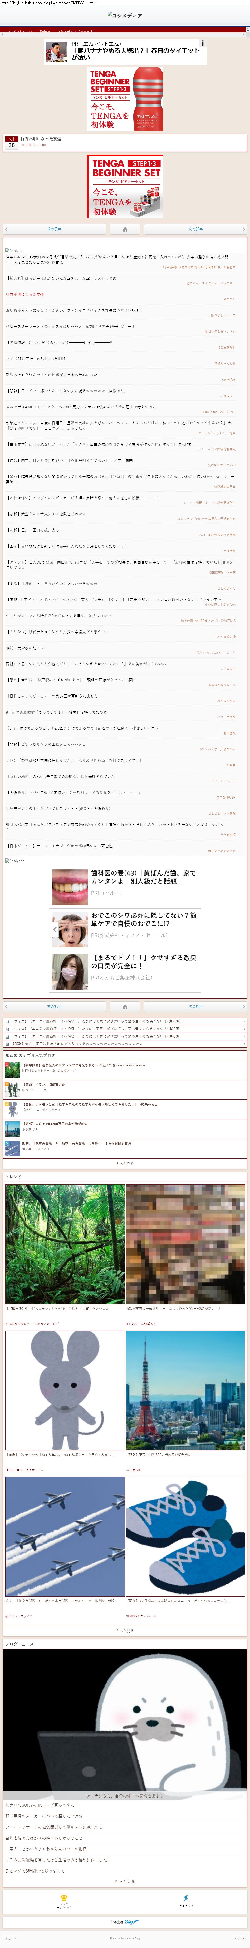The height and width of the screenshot is (1948, 250).
Task: Expand もっと見る under the ブログニュース list
Action: 125,1881
